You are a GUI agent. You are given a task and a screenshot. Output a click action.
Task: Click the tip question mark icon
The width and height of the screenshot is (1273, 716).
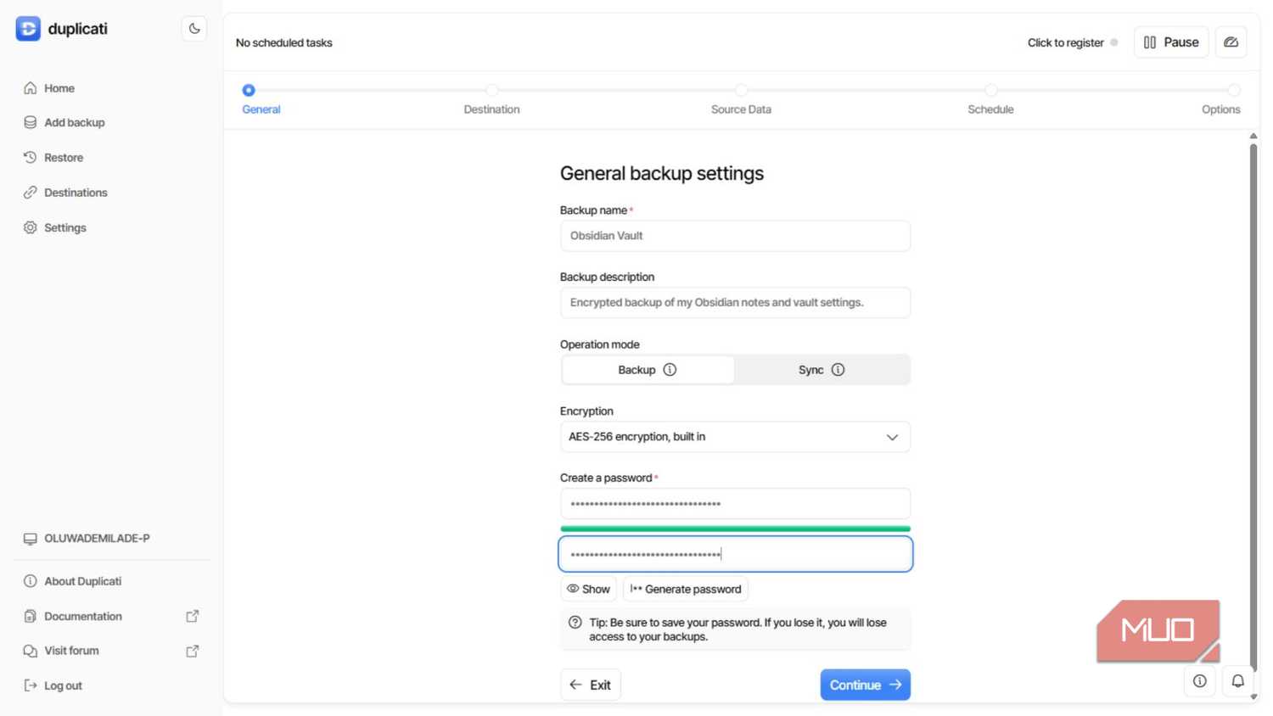(575, 623)
